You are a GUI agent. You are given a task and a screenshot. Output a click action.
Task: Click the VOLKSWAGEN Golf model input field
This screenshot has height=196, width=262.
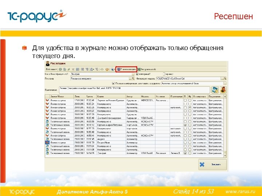[188, 78]
